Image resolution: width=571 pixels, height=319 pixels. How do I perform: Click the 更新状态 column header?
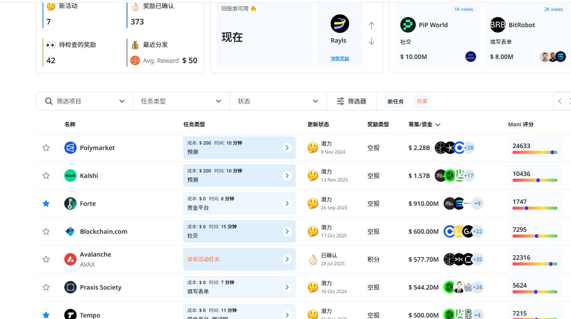pyautogui.click(x=318, y=124)
